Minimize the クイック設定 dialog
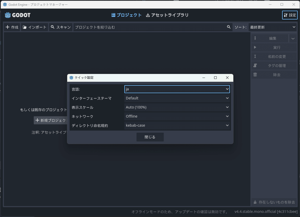The image size is (300, 217). (x=203, y=78)
